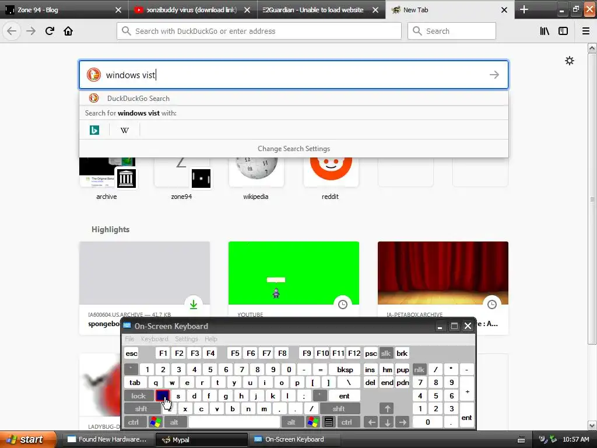The image size is (597, 448).
Task: Click the history clock badge on YouTube card
Action: pos(343,304)
